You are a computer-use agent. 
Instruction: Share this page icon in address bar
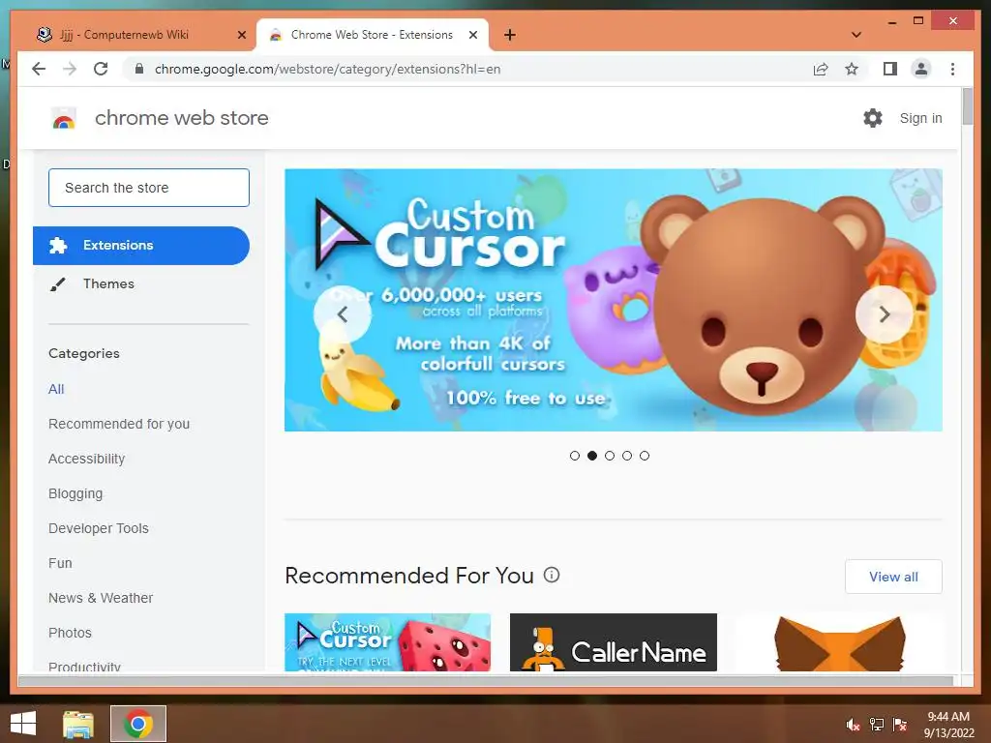(x=821, y=69)
